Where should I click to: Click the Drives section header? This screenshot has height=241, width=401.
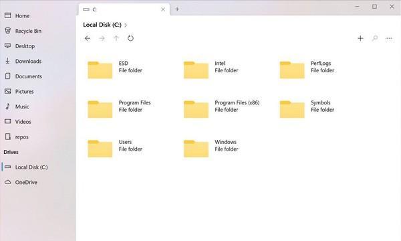click(x=11, y=152)
